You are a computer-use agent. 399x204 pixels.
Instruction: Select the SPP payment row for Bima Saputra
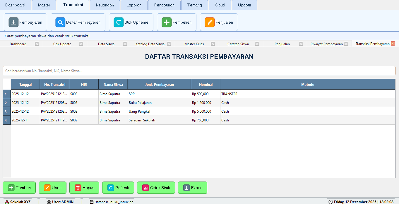[146, 94]
